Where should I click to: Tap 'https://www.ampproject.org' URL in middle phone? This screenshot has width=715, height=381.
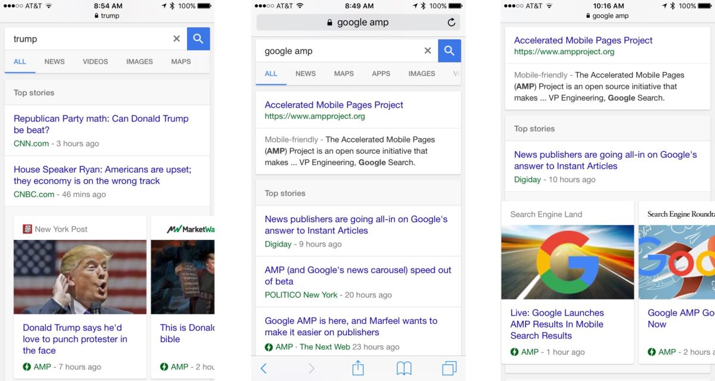coord(315,116)
